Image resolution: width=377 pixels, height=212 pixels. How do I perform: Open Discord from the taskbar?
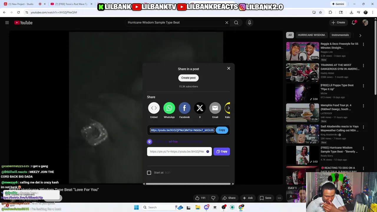[x=206, y=207]
